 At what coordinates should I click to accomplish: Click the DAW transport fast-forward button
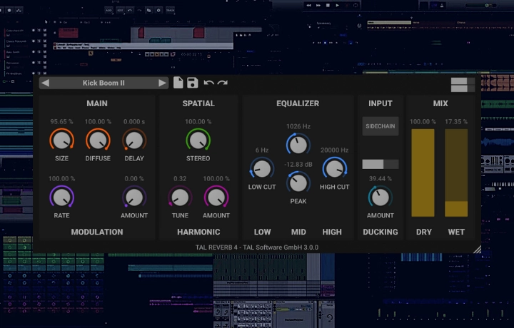click(x=318, y=5)
